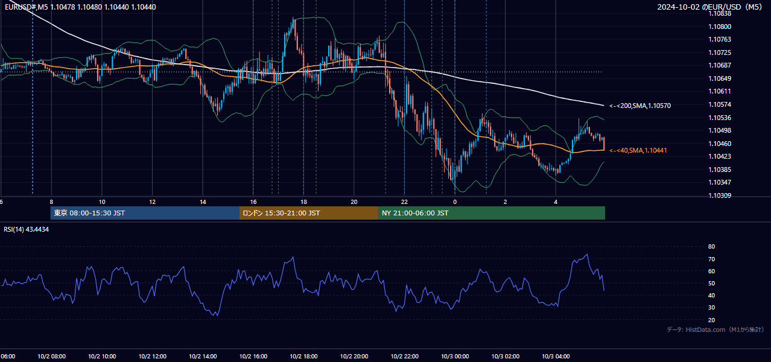Click the RSI(14) 43.4434 indicator label
The width and height of the screenshot is (771, 362).
[27, 229]
